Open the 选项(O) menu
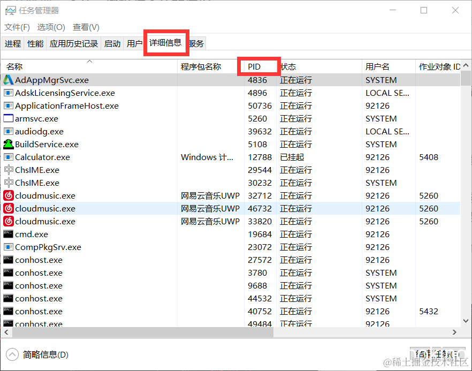Viewport: 472px width, 371px height. [51, 27]
